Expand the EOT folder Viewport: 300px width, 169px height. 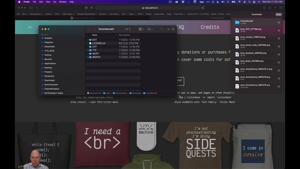pos(88,40)
